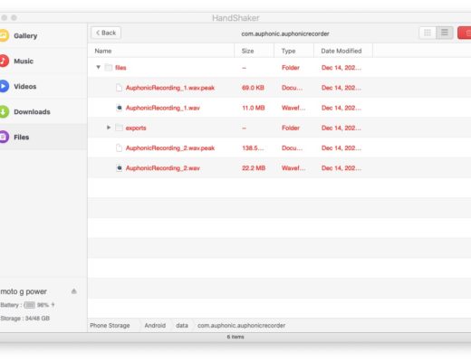Open the Music section icon
This screenshot has width=471, height=362.
tap(4, 61)
